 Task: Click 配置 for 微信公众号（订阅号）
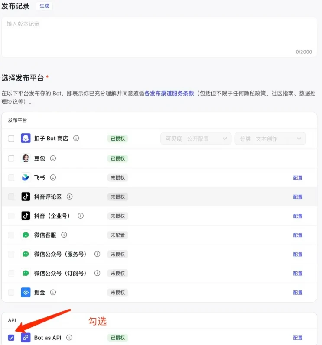[x=298, y=274]
